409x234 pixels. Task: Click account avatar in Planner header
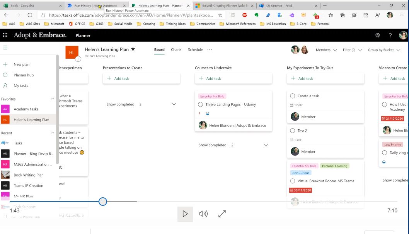pyautogui.click(x=403, y=35)
